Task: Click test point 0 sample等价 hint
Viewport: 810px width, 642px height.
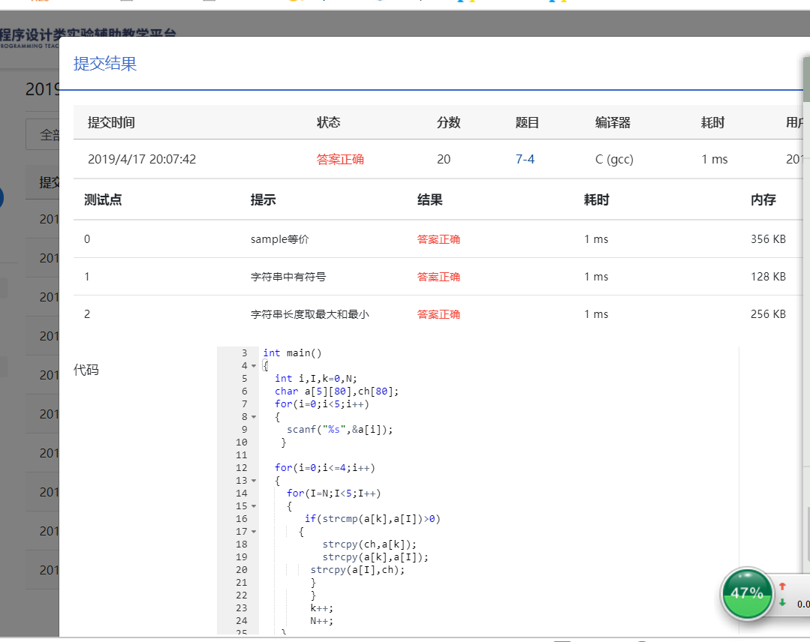Action: click(279, 239)
